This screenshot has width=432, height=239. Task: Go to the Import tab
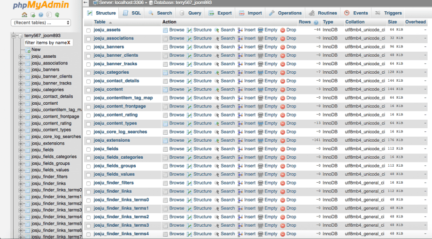pos(250,13)
